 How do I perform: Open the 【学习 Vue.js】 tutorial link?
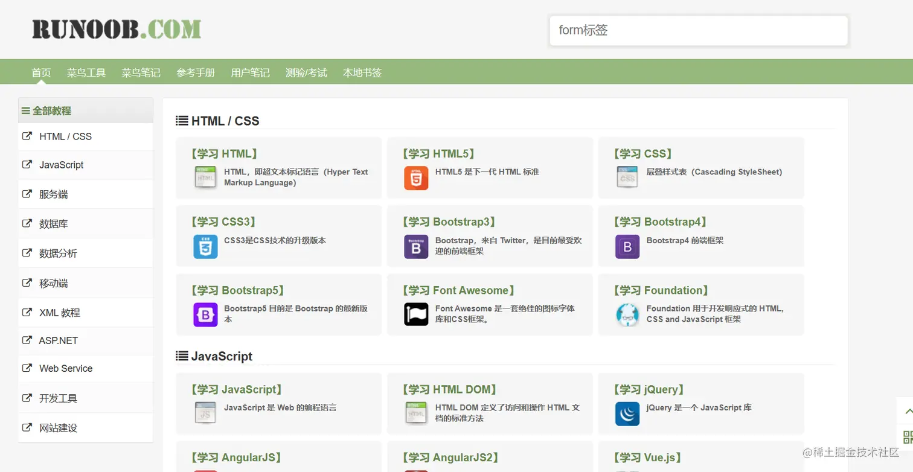click(647, 458)
